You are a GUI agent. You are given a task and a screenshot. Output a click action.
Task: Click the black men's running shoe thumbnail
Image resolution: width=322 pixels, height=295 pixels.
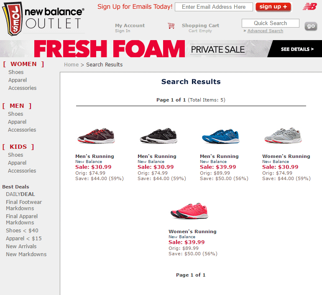point(158,136)
